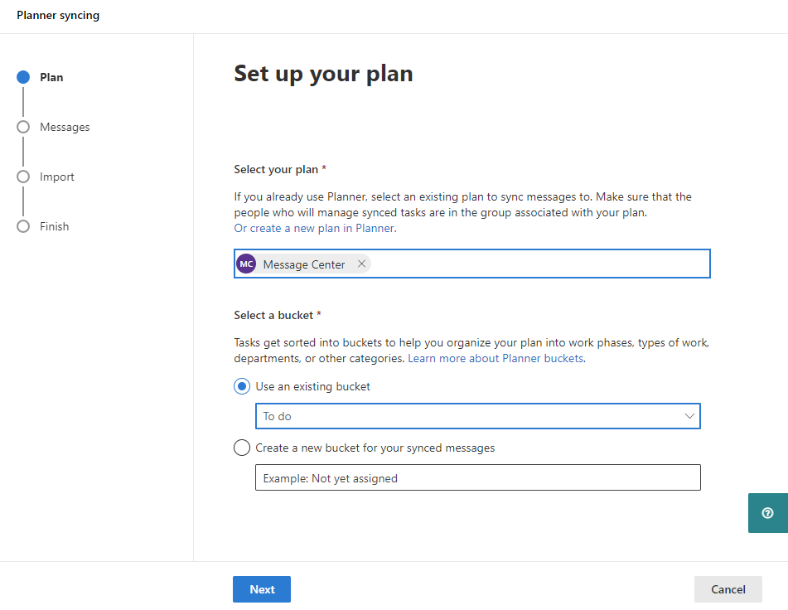
Task: Click the Messages step circle indicator
Action: coord(23,128)
